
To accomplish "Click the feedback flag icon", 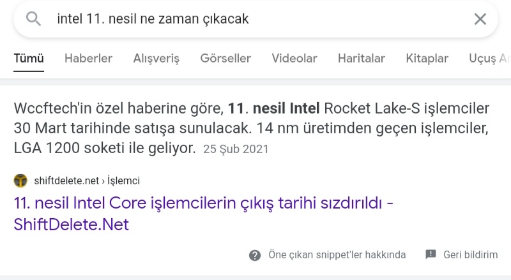I will click(431, 254).
